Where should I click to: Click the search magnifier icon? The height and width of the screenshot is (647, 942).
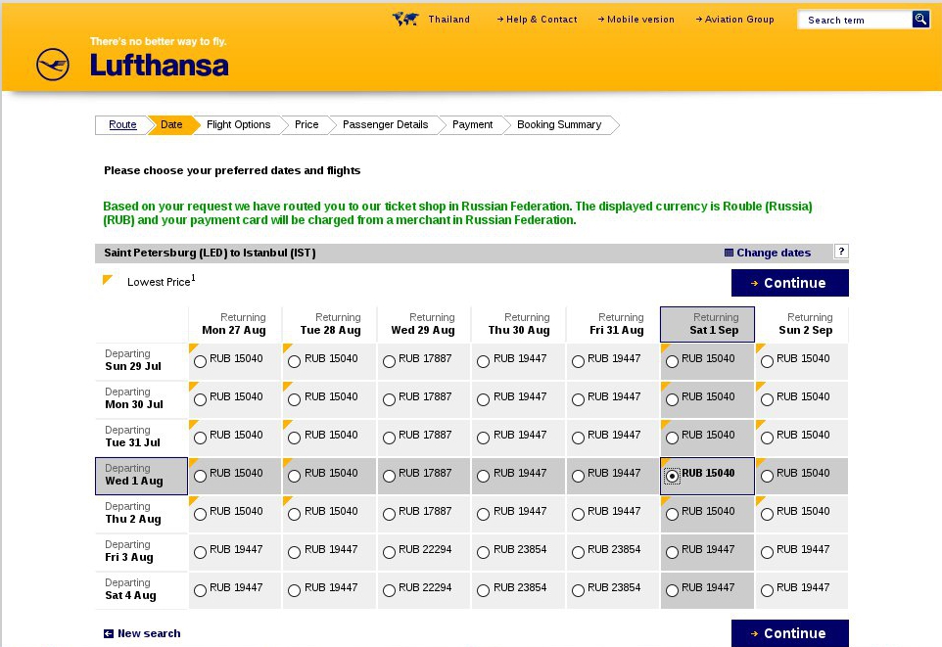point(920,20)
